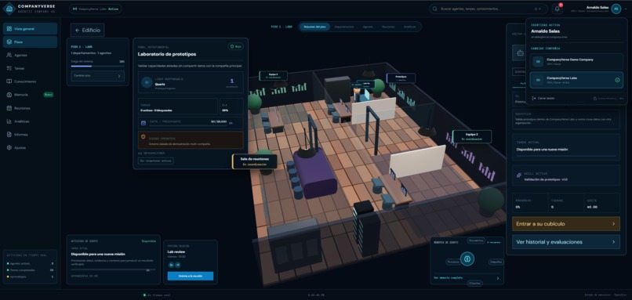Viewport: 632px width, 300px height.
Task: Click the first attendee avatar under Lab review
Action: [171, 265]
